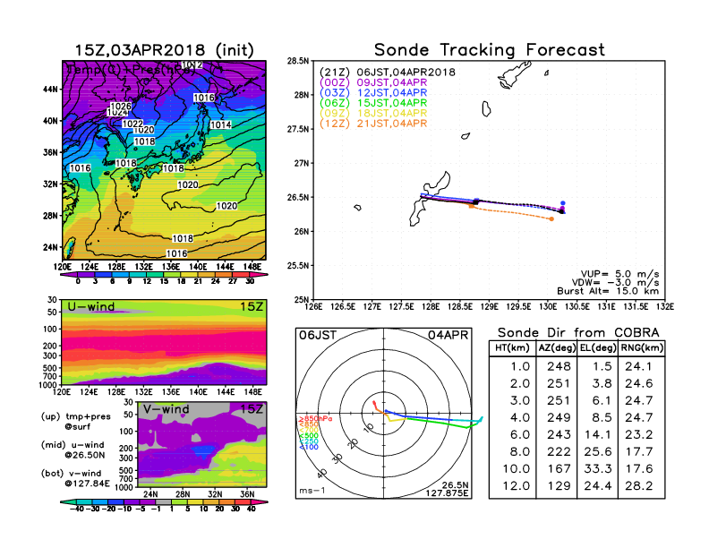Viewport: 709px width, 548px height.
Task: Click the gray segment of the wind color bar
Action: tap(164, 501)
